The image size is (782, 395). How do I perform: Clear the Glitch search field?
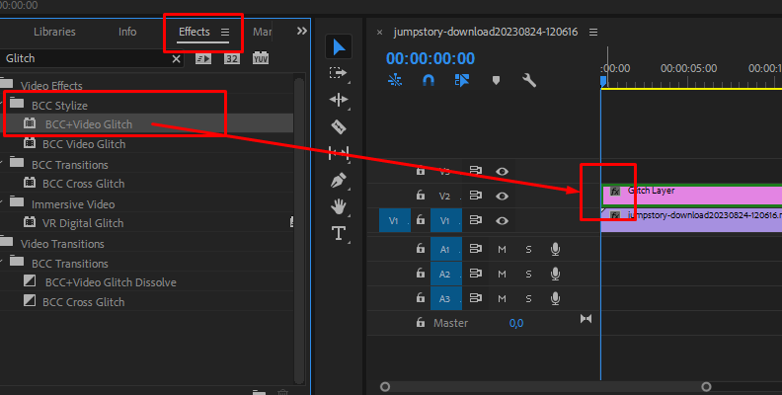177,59
